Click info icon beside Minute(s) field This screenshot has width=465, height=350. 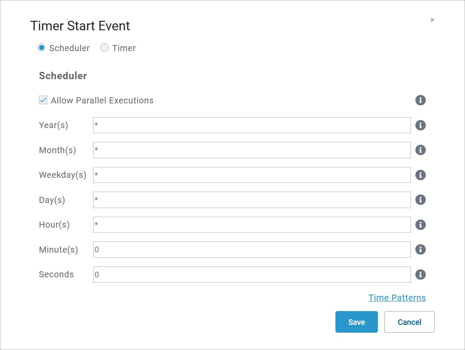pos(420,250)
